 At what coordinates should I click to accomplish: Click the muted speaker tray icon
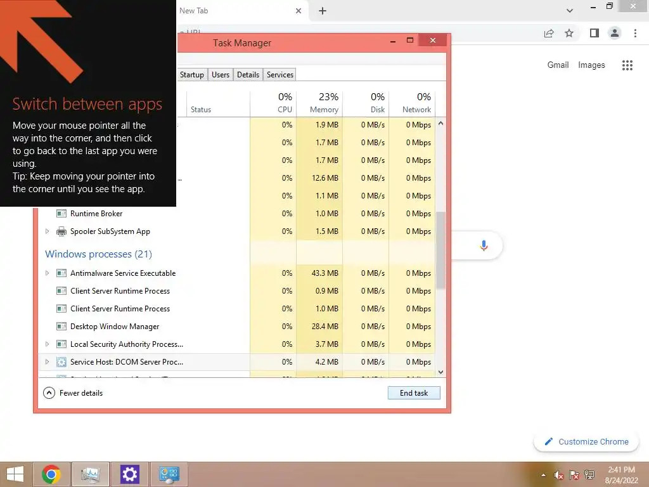point(559,475)
